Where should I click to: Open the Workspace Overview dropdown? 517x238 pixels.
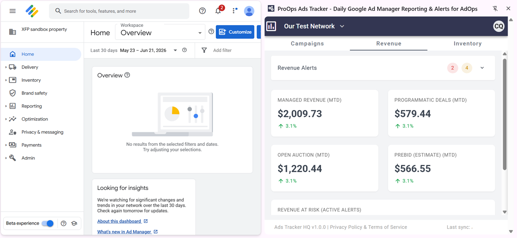[161, 32]
